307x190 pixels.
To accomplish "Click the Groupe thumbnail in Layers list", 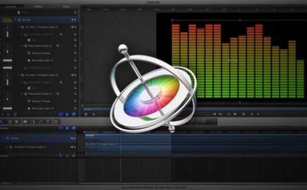I will pos(7,20).
